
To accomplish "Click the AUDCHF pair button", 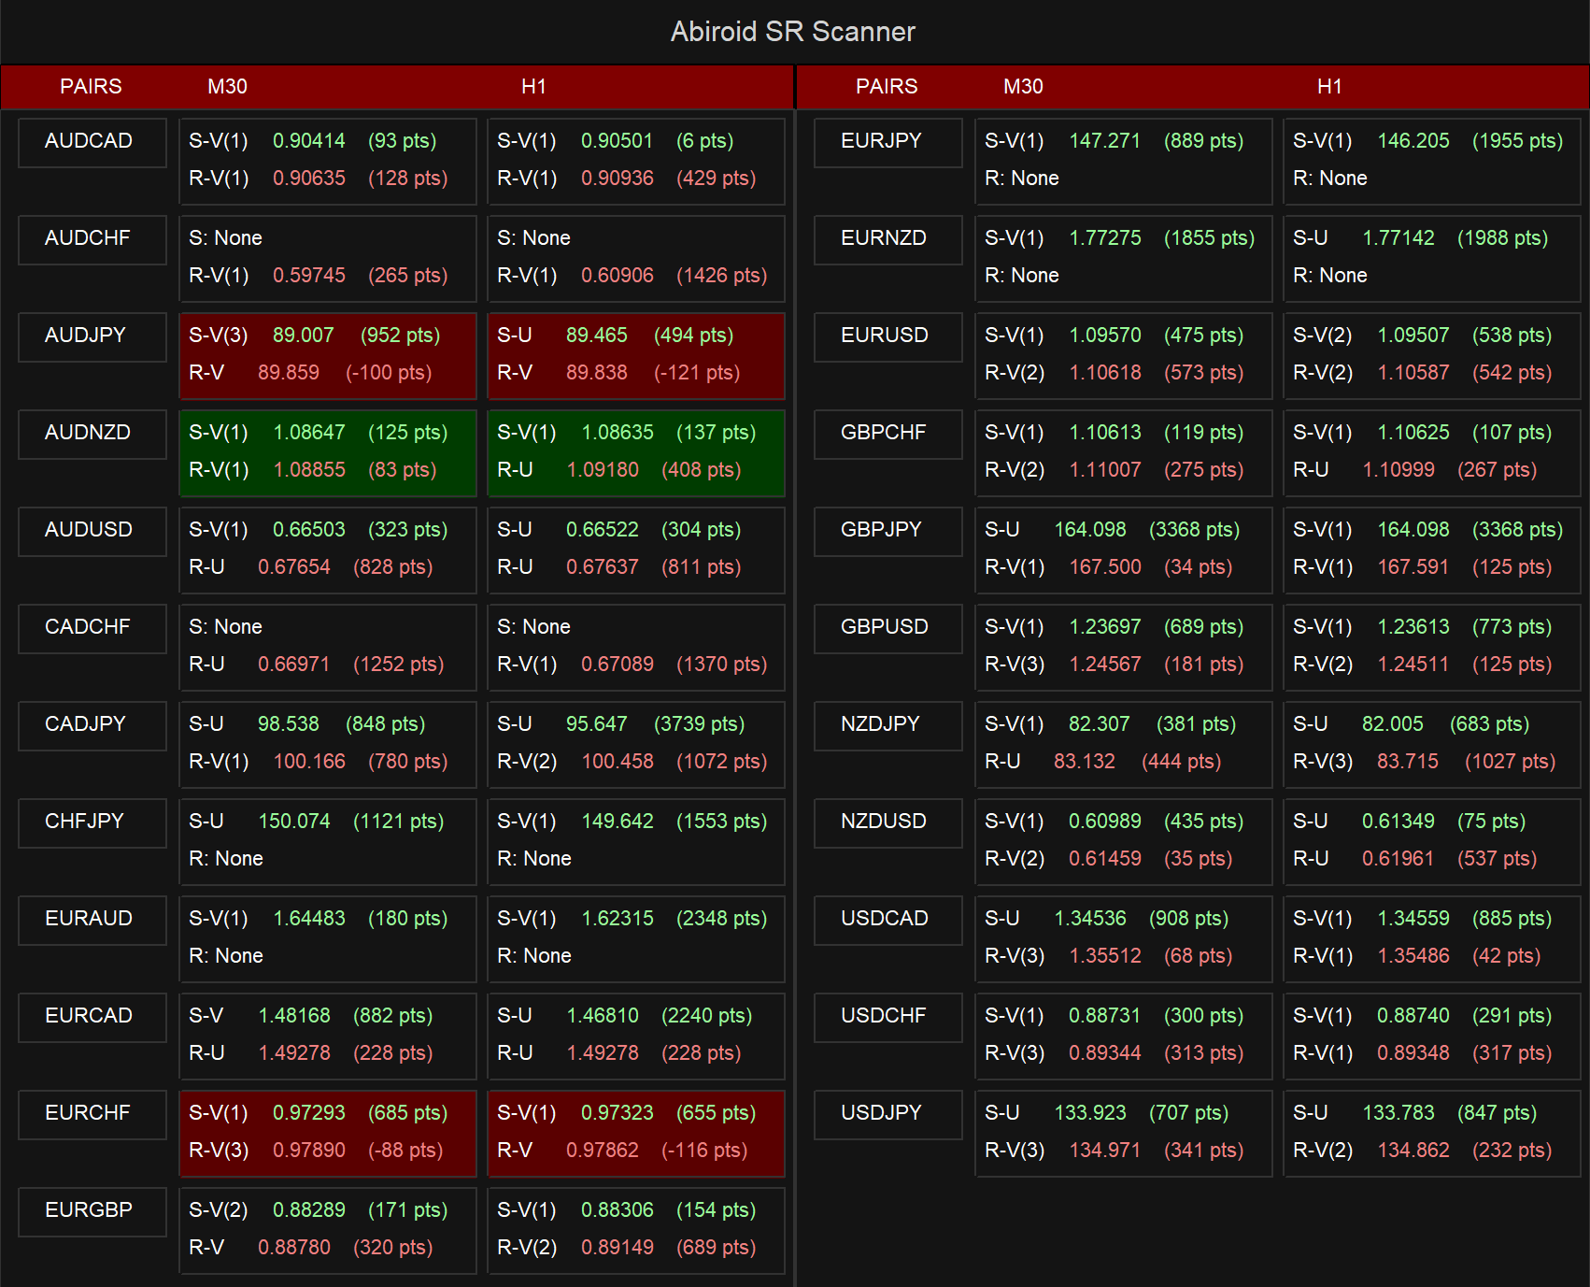I will pos(92,239).
